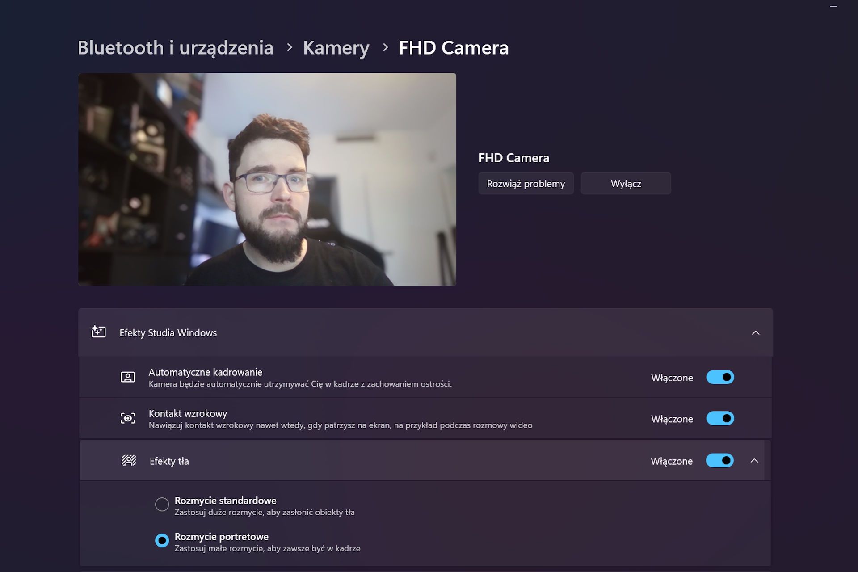Click the Efekty Studia Windows heading text
Image resolution: width=858 pixels, height=572 pixels.
click(x=168, y=333)
